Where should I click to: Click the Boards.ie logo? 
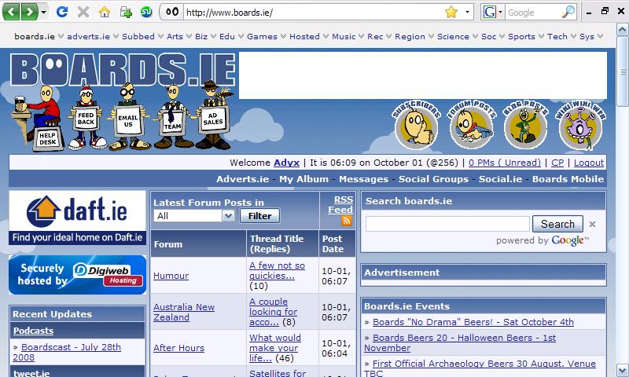(123, 70)
